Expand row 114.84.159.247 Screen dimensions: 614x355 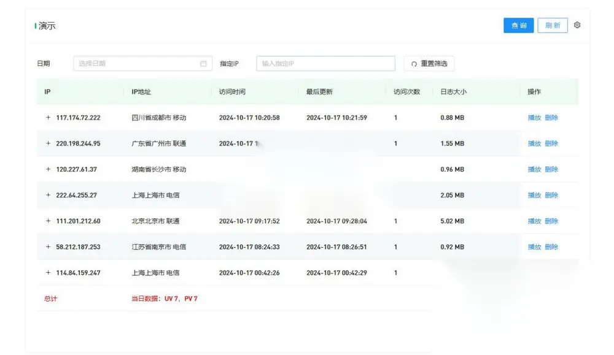point(48,272)
